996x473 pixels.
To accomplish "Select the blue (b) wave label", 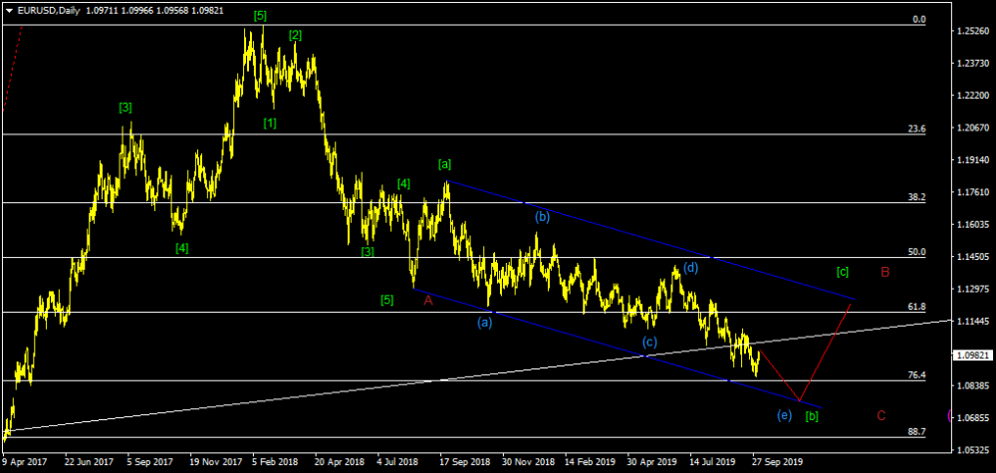I will pos(541,216).
